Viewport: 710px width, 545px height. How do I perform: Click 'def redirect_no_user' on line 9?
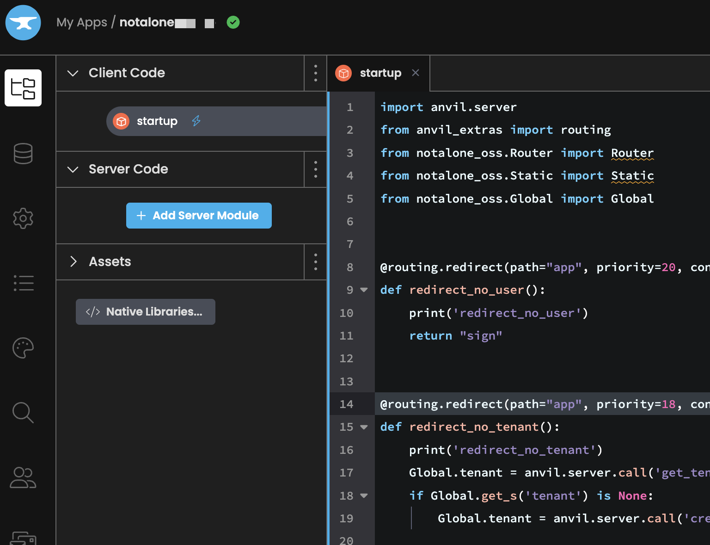coord(463,290)
